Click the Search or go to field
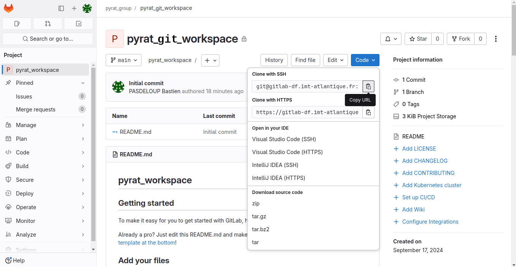516x267 pixels. pos(48,39)
